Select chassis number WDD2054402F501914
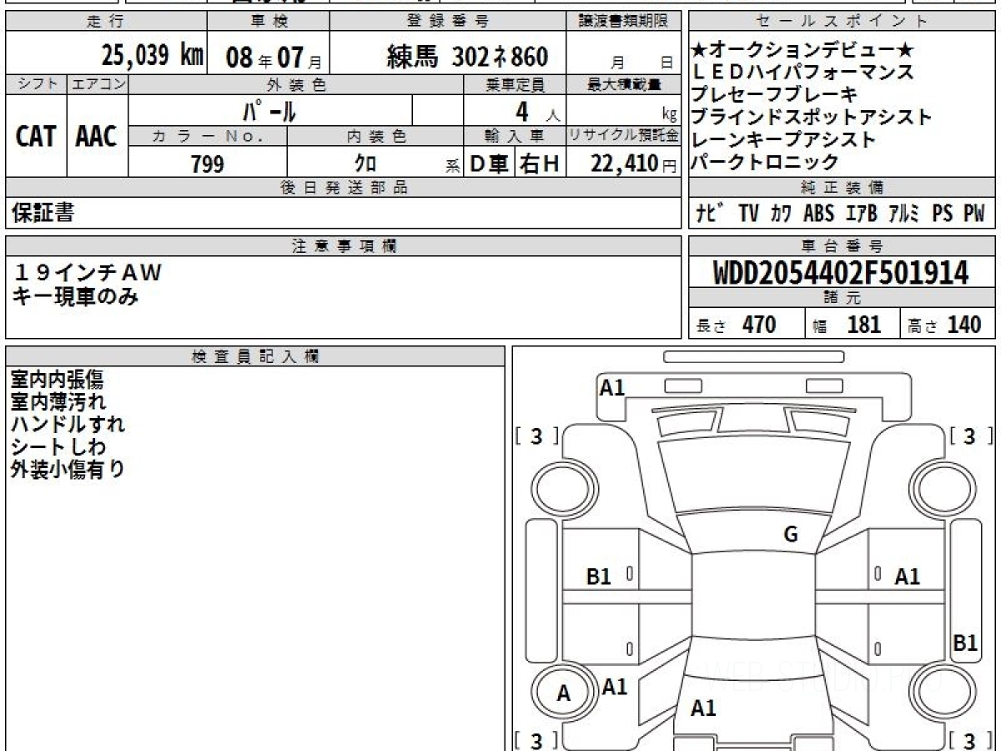1001x751 pixels. 841,273
